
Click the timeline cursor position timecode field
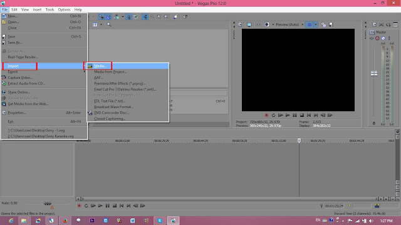(334, 206)
